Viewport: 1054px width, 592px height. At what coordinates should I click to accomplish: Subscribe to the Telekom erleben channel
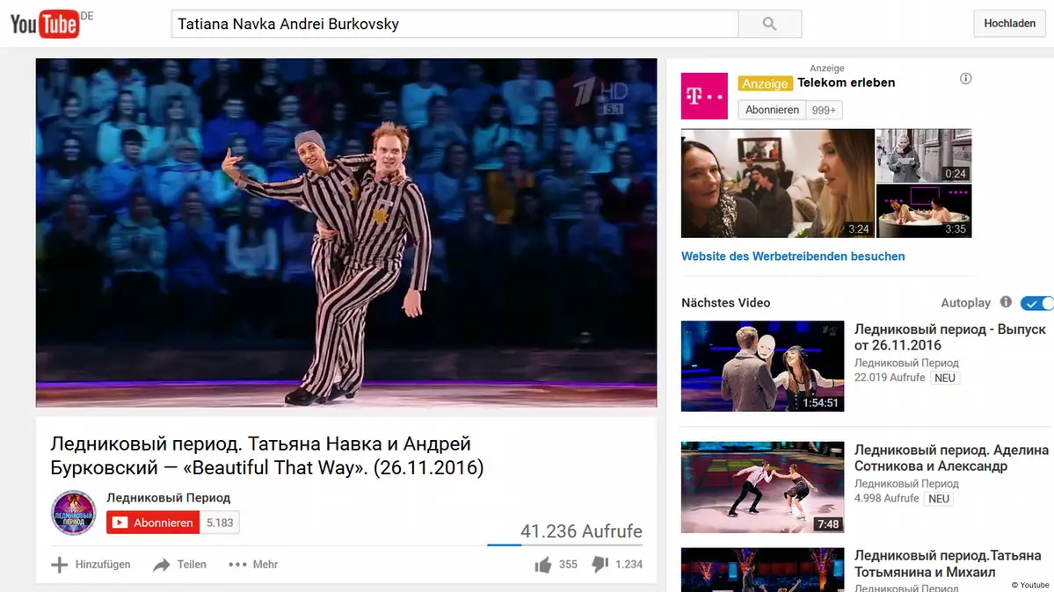[x=772, y=110]
